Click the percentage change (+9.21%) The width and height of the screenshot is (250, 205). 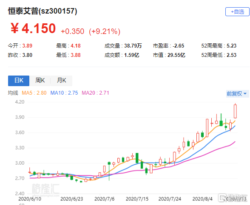pos(105,31)
